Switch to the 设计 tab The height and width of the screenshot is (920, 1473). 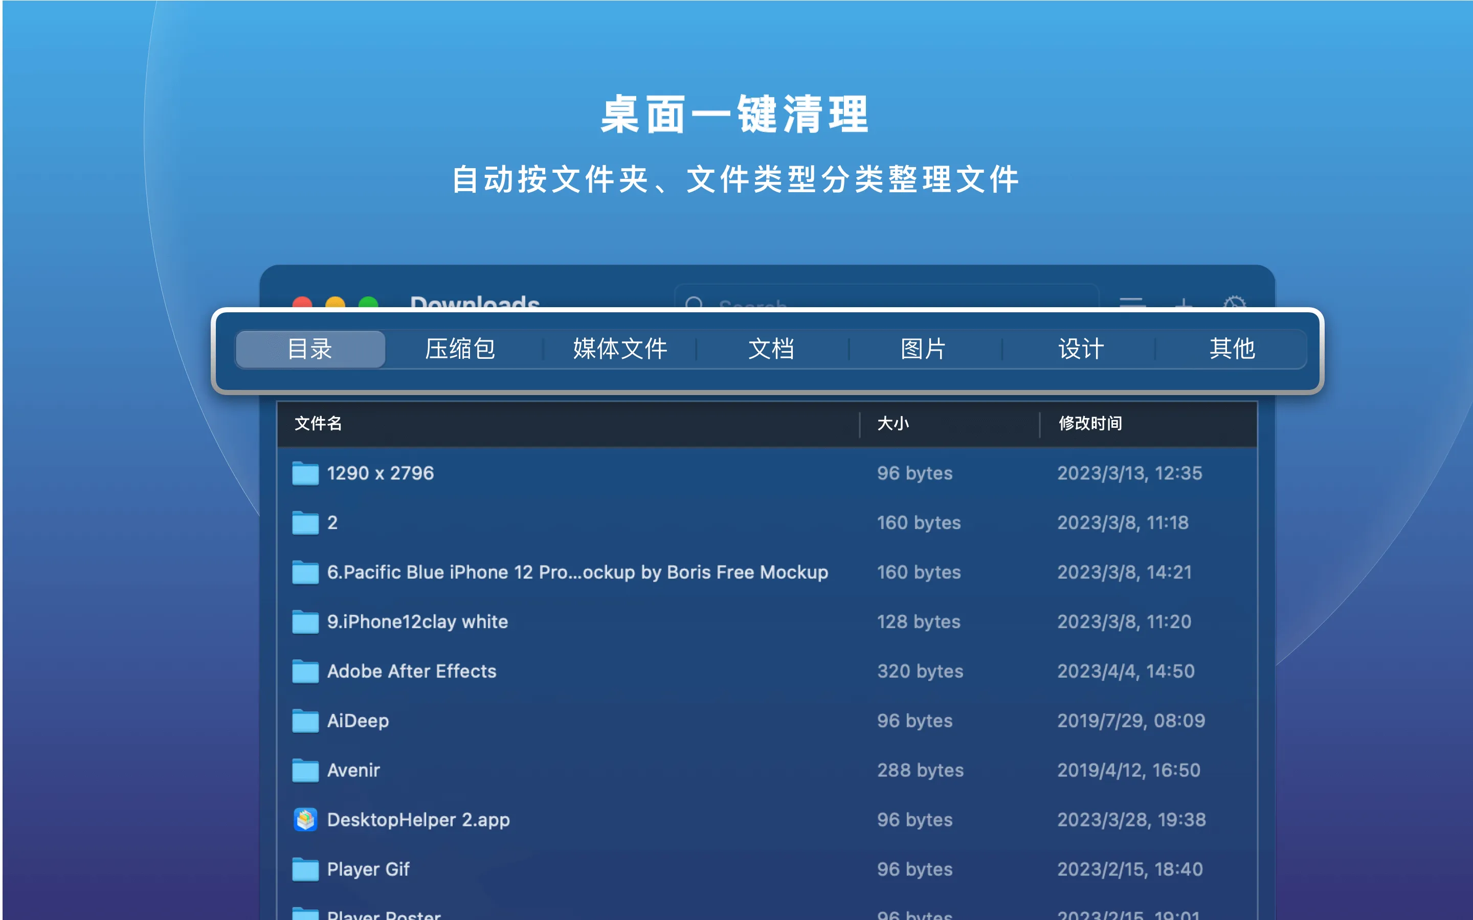point(1080,349)
